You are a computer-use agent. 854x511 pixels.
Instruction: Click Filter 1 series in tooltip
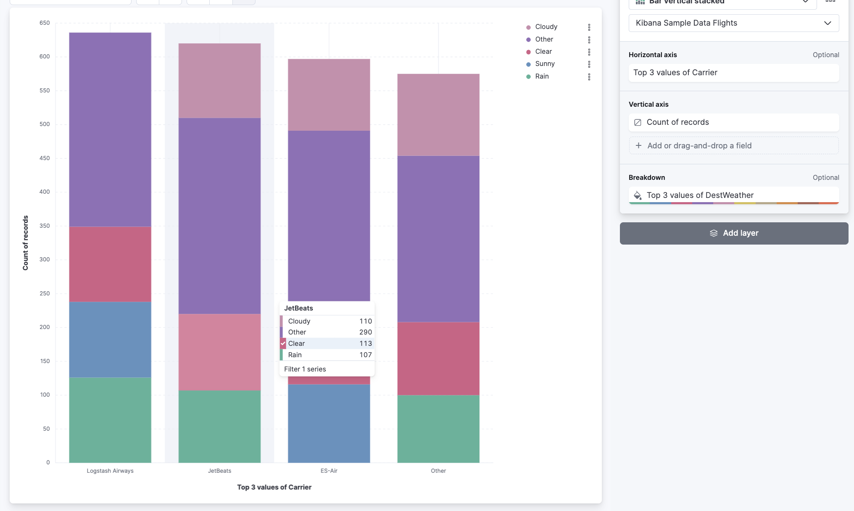(305, 369)
